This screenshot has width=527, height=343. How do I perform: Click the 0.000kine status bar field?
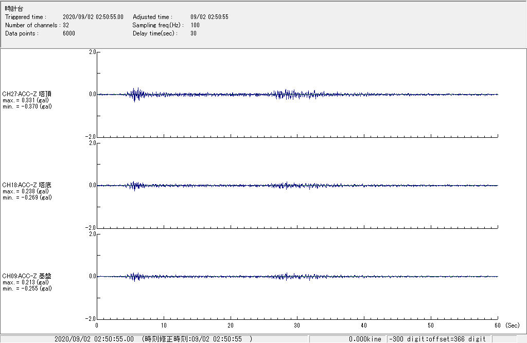[x=364, y=339]
